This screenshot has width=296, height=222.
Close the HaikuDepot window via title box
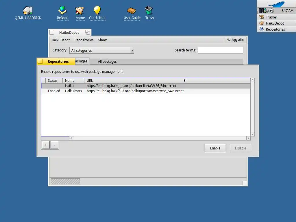52,32
